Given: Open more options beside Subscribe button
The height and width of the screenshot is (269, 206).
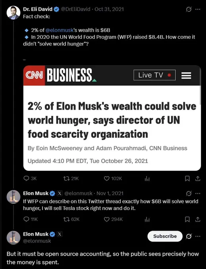Looking at the screenshot, I should 198,237.
